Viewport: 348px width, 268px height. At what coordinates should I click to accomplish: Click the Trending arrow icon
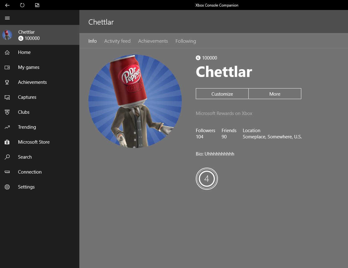pos(7,127)
